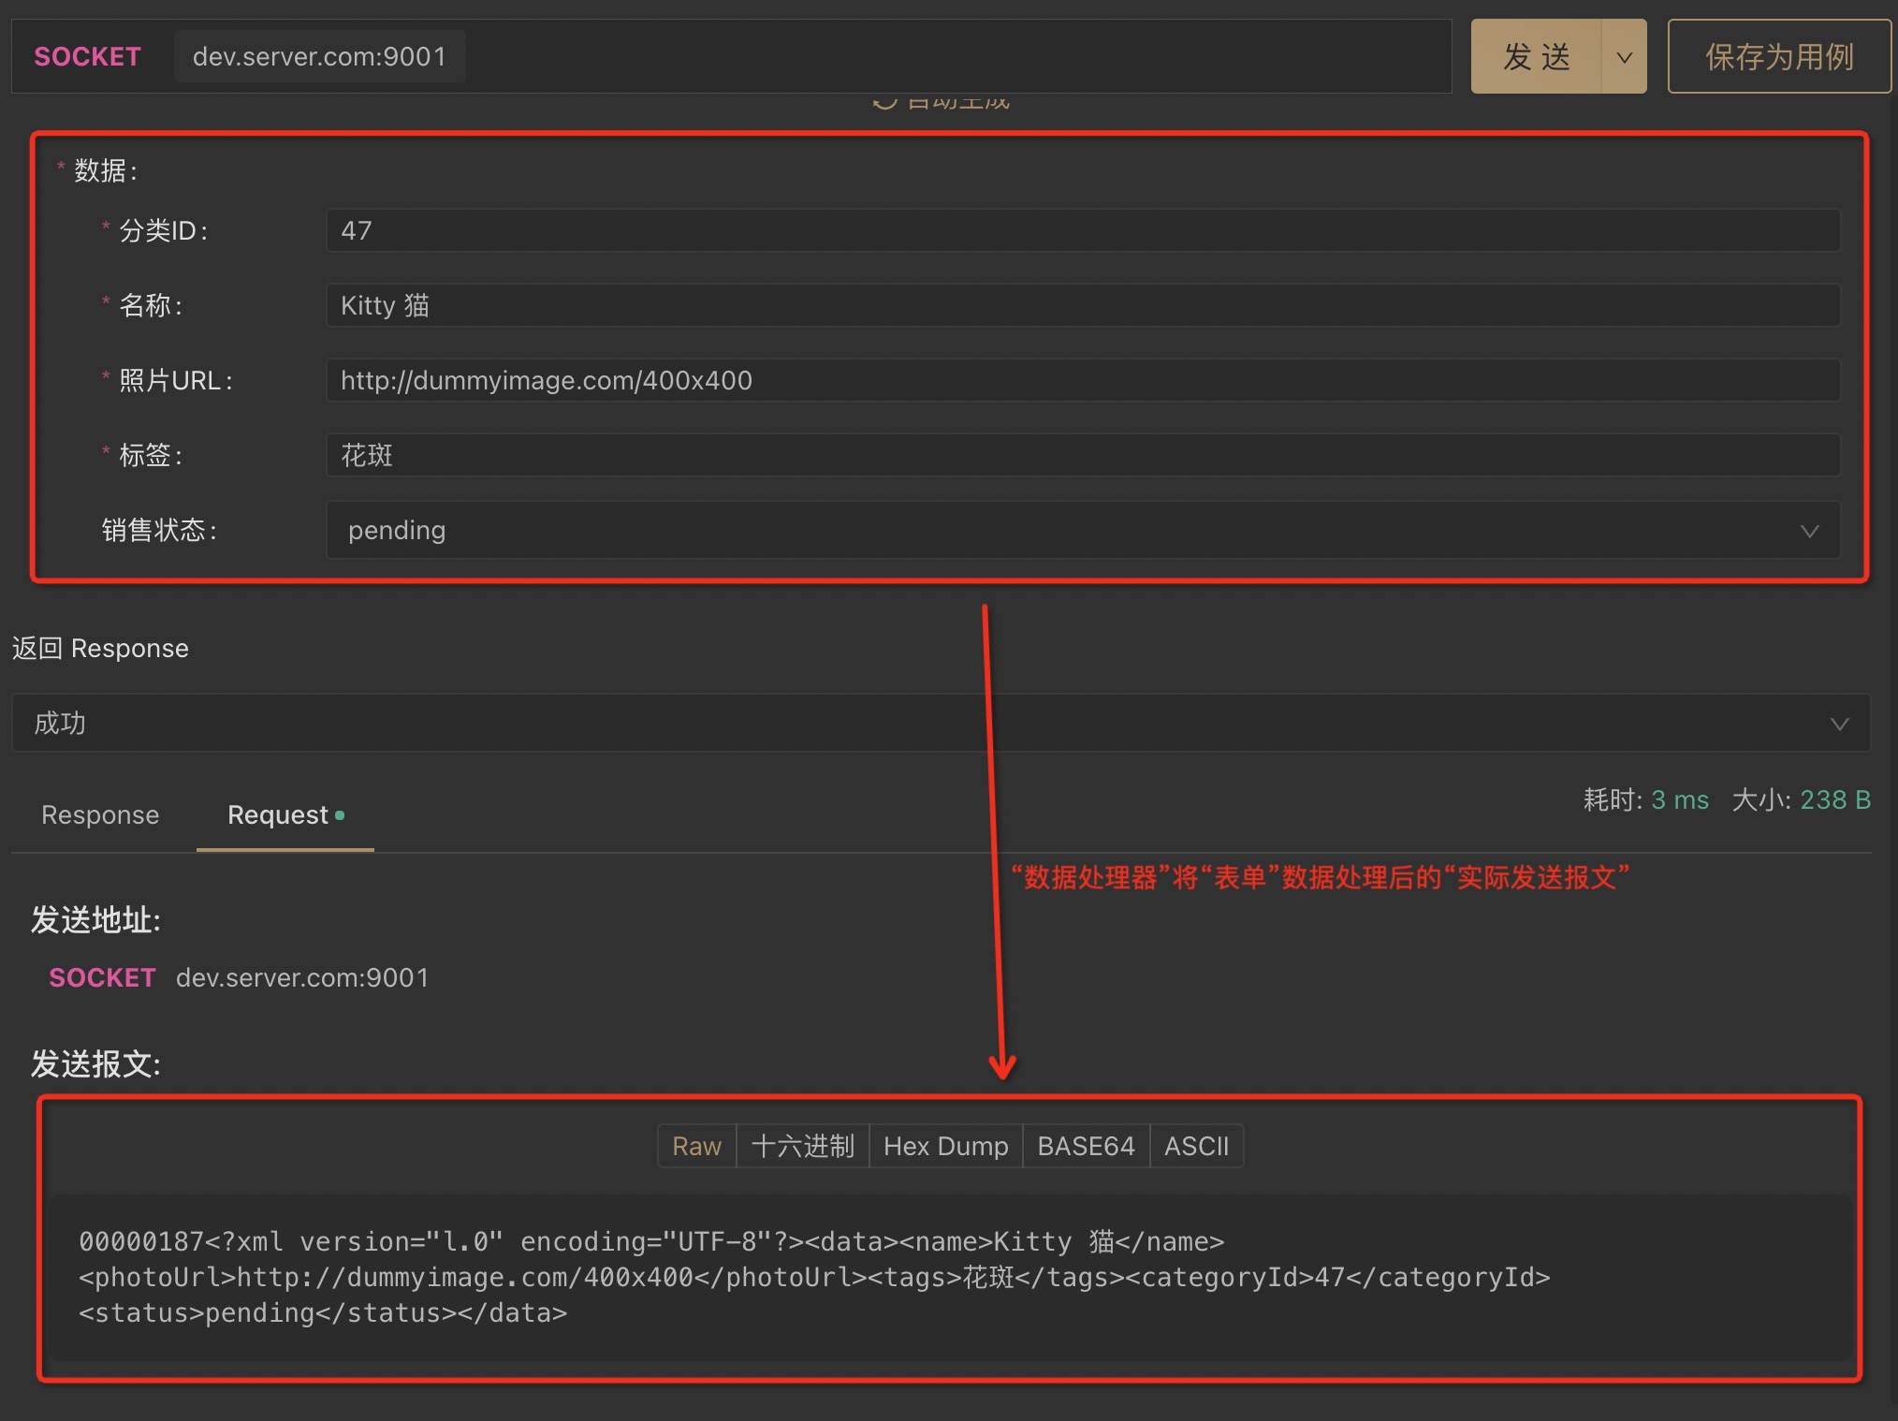
Task: Select the Request tab
Action: point(279,814)
